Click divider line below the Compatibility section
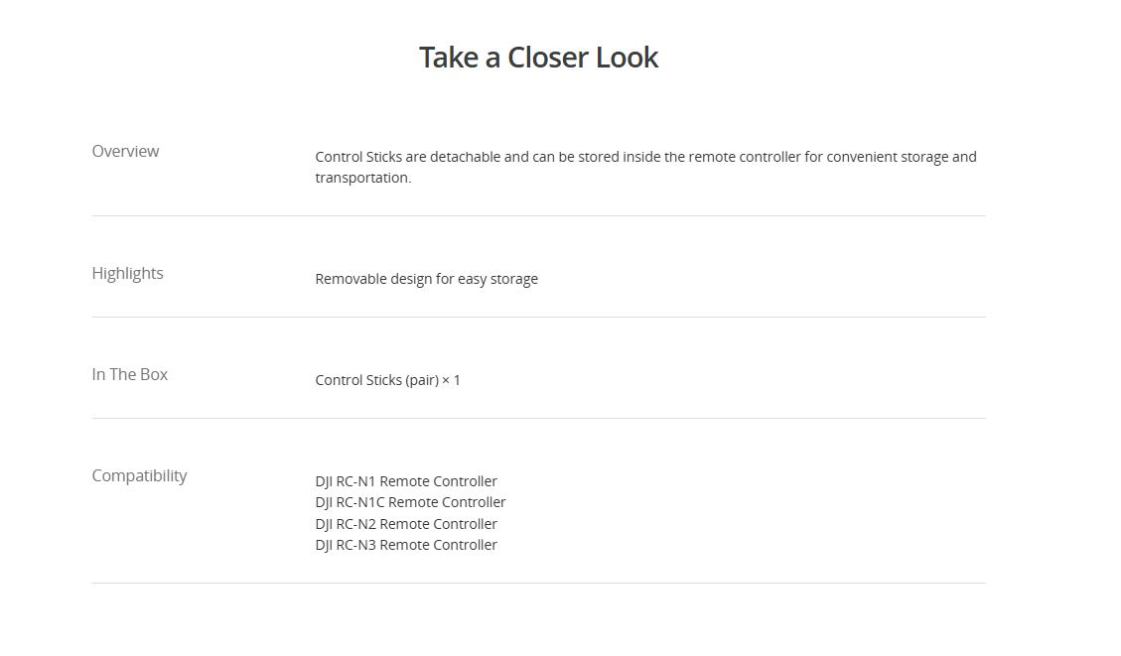Image resolution: width=1121 pixels, height=656 pixels. pyautogui.click(x=538, y=583)
